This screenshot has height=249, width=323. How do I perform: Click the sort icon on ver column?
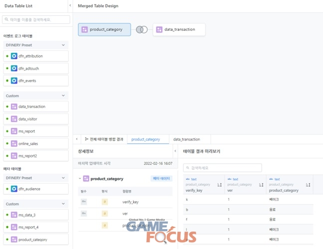point(261,185)
